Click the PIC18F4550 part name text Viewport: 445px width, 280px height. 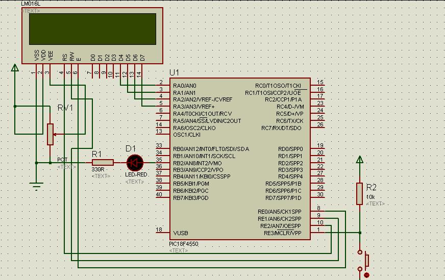(x=184, y=244)
